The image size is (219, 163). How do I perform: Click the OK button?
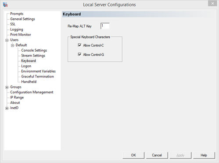pyautogui.click(x=133, y=155)
